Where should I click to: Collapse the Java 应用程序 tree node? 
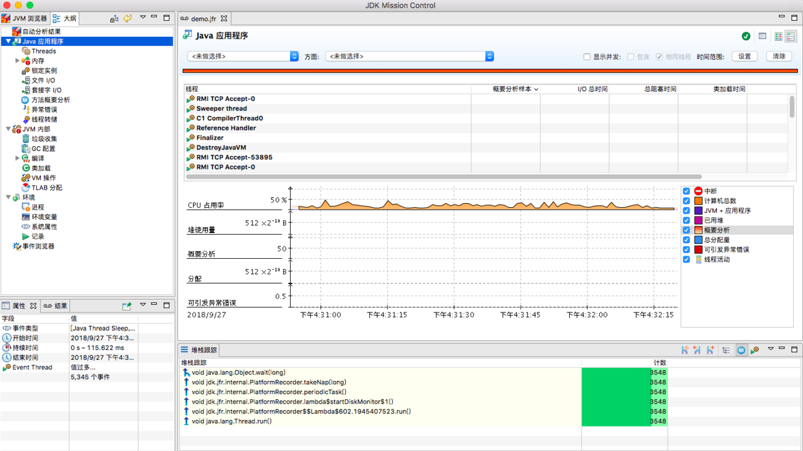coord(8,41)
